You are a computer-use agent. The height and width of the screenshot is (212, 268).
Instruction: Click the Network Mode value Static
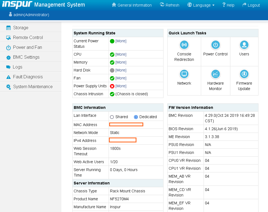(x=115, y=133)
